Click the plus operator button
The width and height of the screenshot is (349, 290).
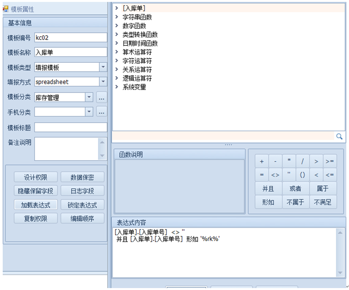(x=262, y=161)
